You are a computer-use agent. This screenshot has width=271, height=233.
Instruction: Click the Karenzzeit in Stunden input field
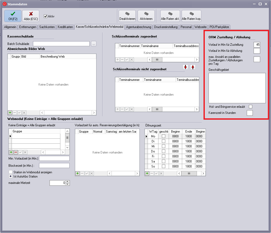click(249, 113)
